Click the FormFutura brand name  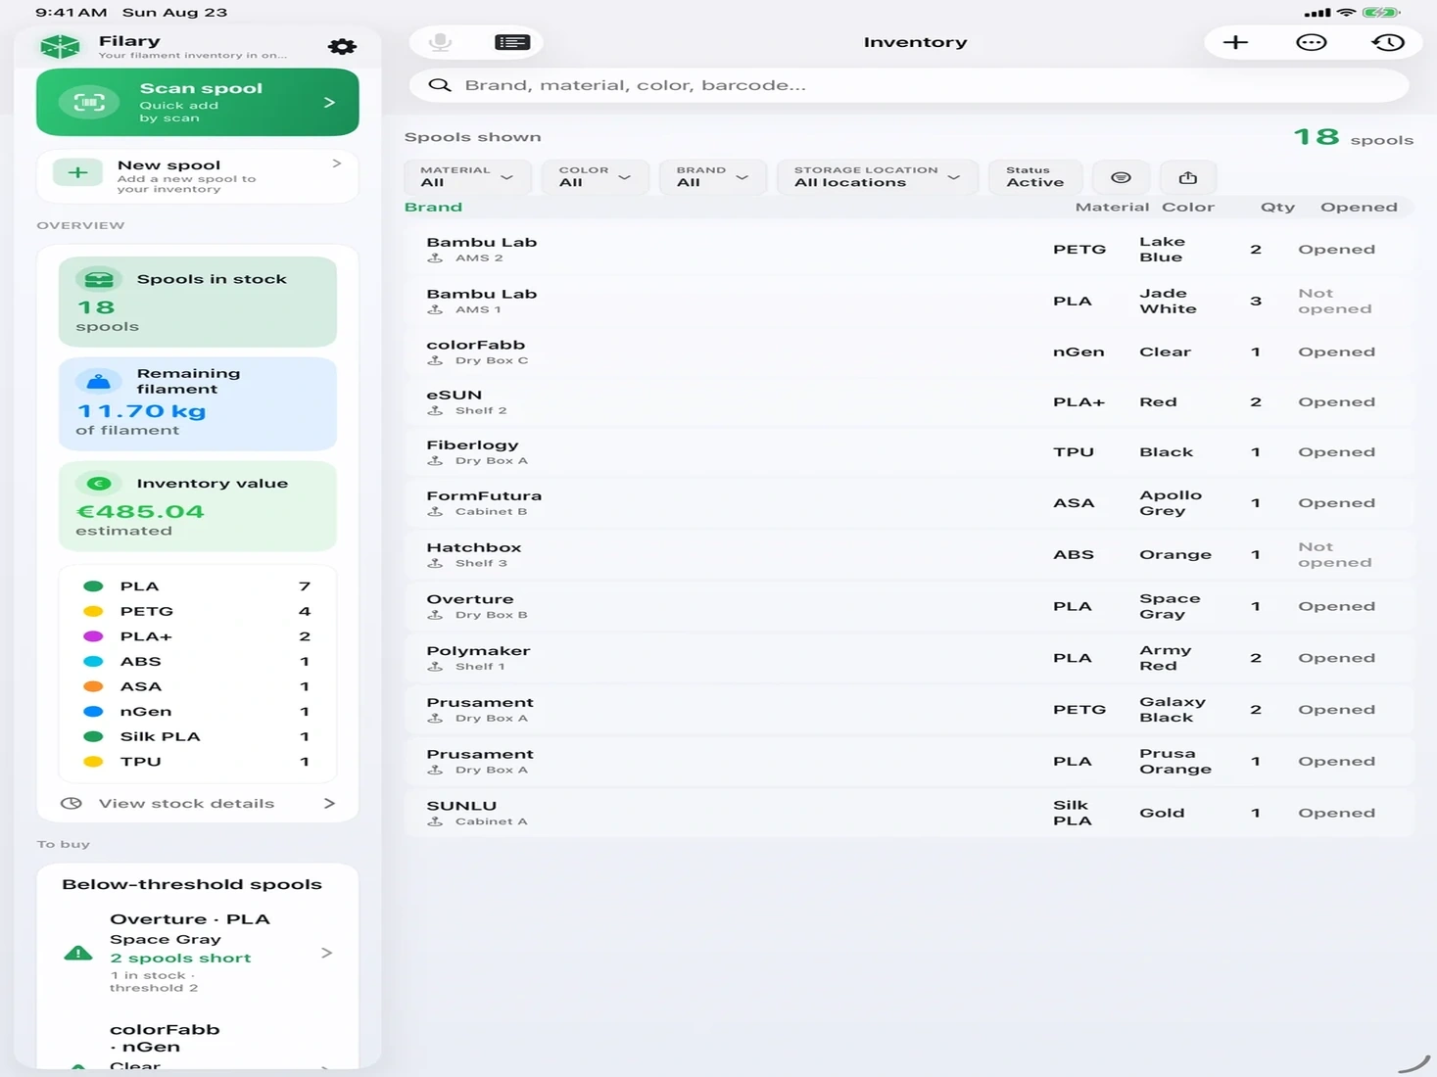[484, 496]
